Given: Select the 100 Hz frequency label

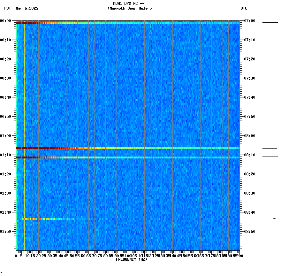Looking at the screenshot, I should tap(126, 255).
